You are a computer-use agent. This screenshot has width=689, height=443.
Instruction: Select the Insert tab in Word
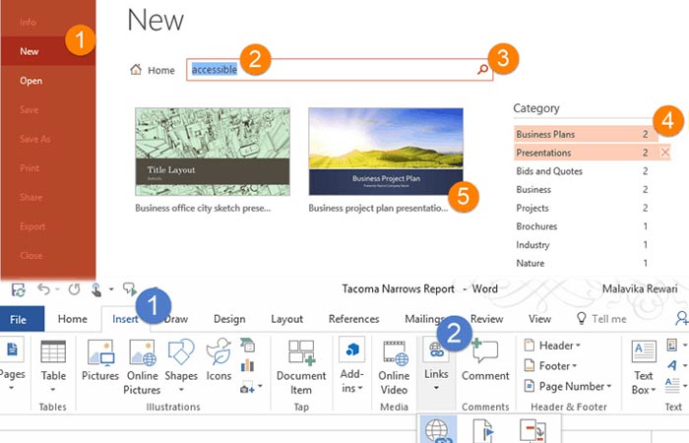coord(125,319)
